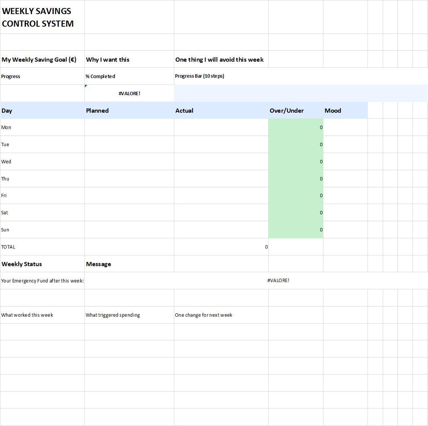Click Mon's Planned amount cell
This screenshot has width=428, height=426.
[x=129, y=127]
